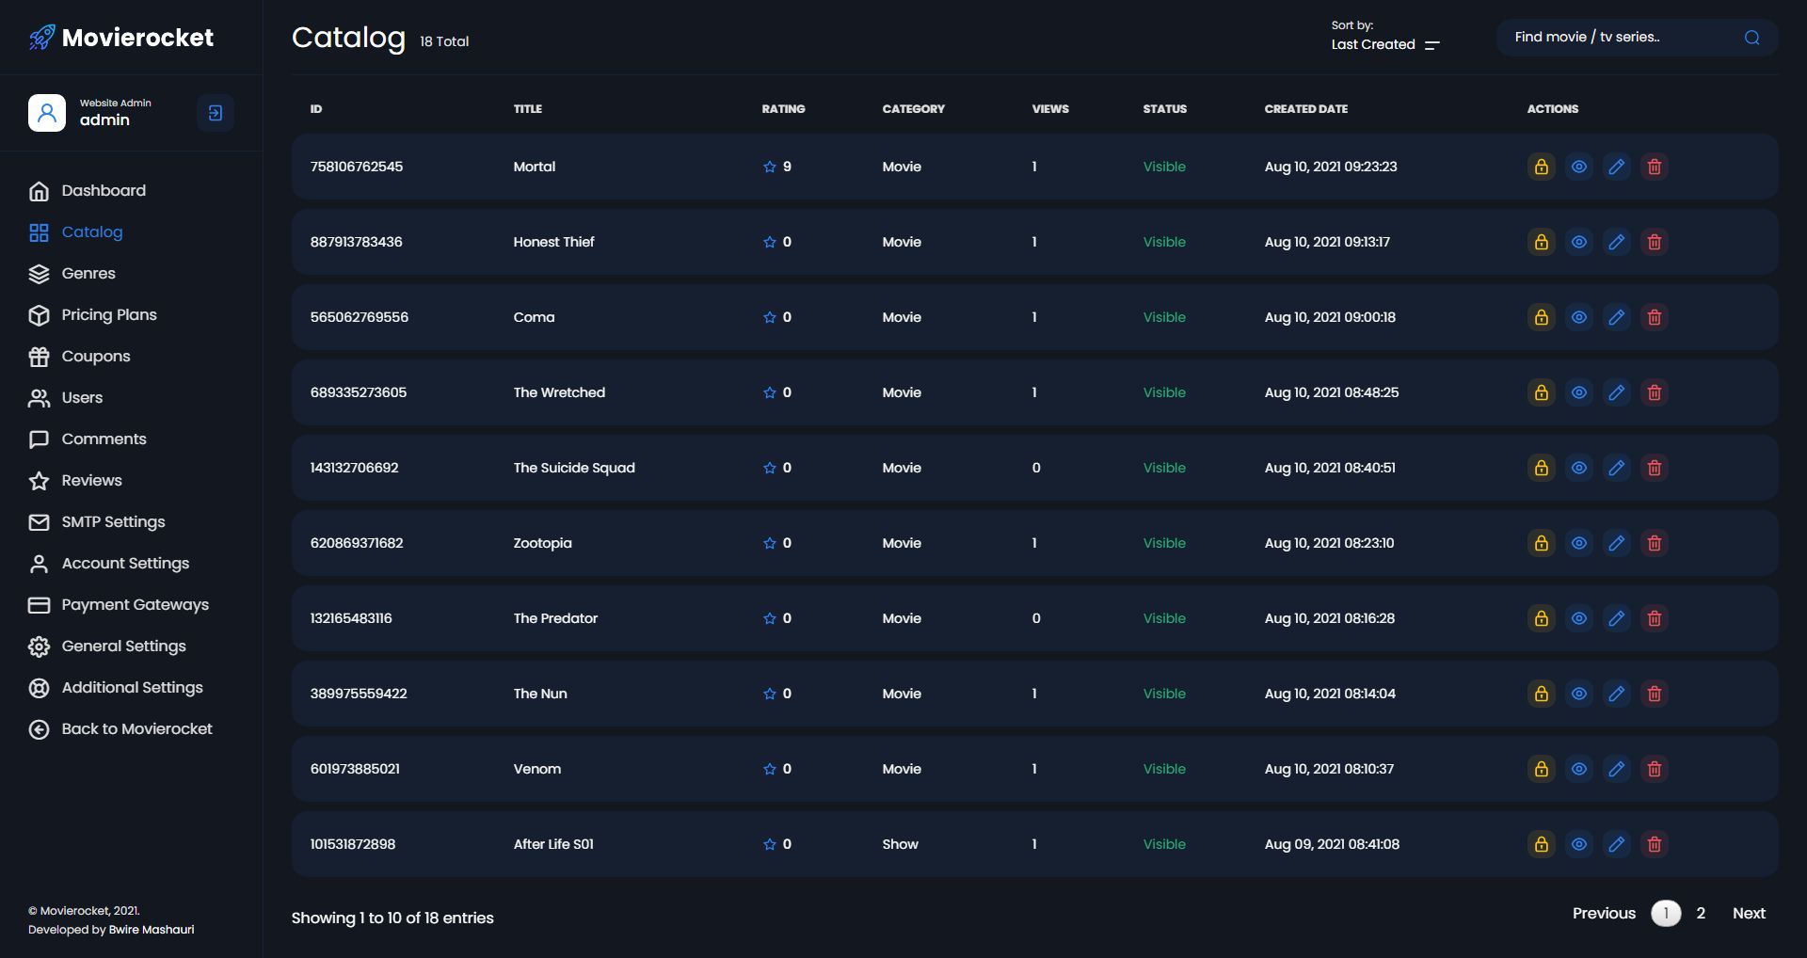Jump to page 2 of catalog
1807x958 pixels.
coord(1701,913)
